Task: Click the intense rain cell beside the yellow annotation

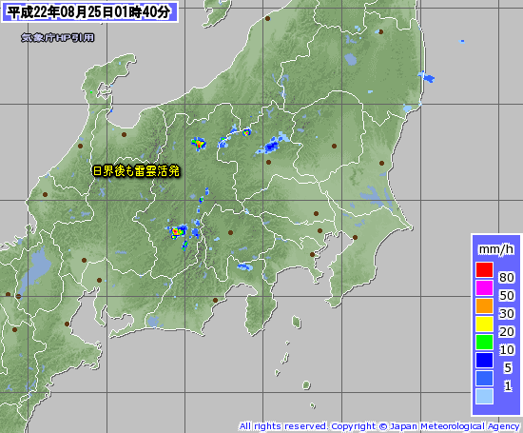Action: point(199,144)
